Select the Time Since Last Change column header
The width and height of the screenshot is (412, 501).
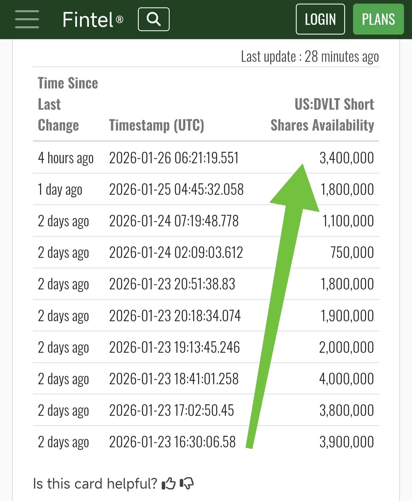click(x=68, y=104)
